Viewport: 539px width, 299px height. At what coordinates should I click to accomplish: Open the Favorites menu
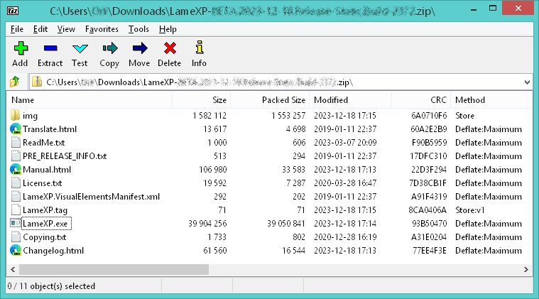coord(102,29)
